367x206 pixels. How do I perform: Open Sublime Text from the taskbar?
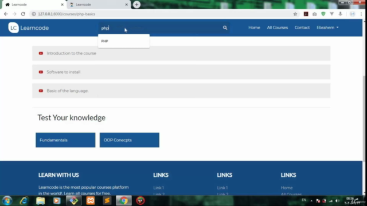tap(107, 201)
